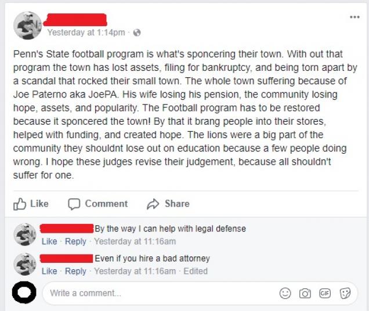Click the globe privacy icon on post

pos(137,32)
